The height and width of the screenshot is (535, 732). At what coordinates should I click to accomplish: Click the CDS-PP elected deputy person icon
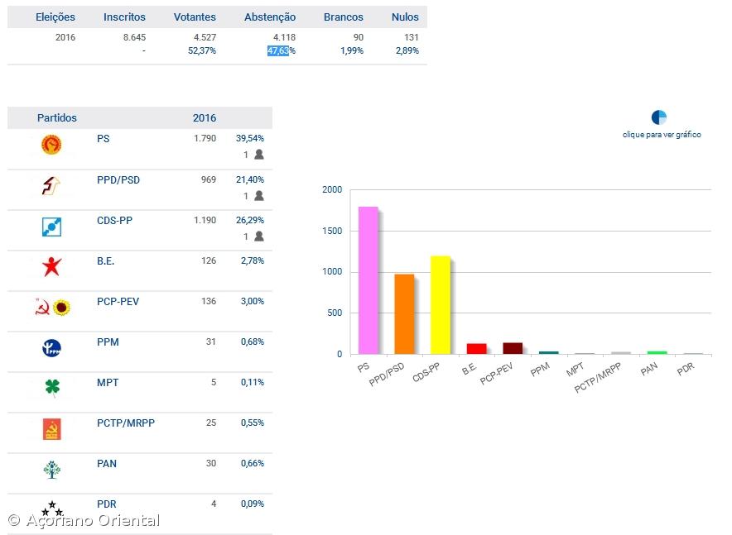coord(259,236)
